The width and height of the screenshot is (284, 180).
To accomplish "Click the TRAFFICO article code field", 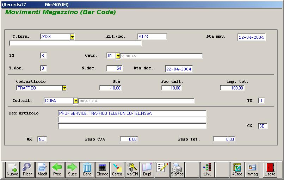I will pyautogui.click(x=39, y=88).
